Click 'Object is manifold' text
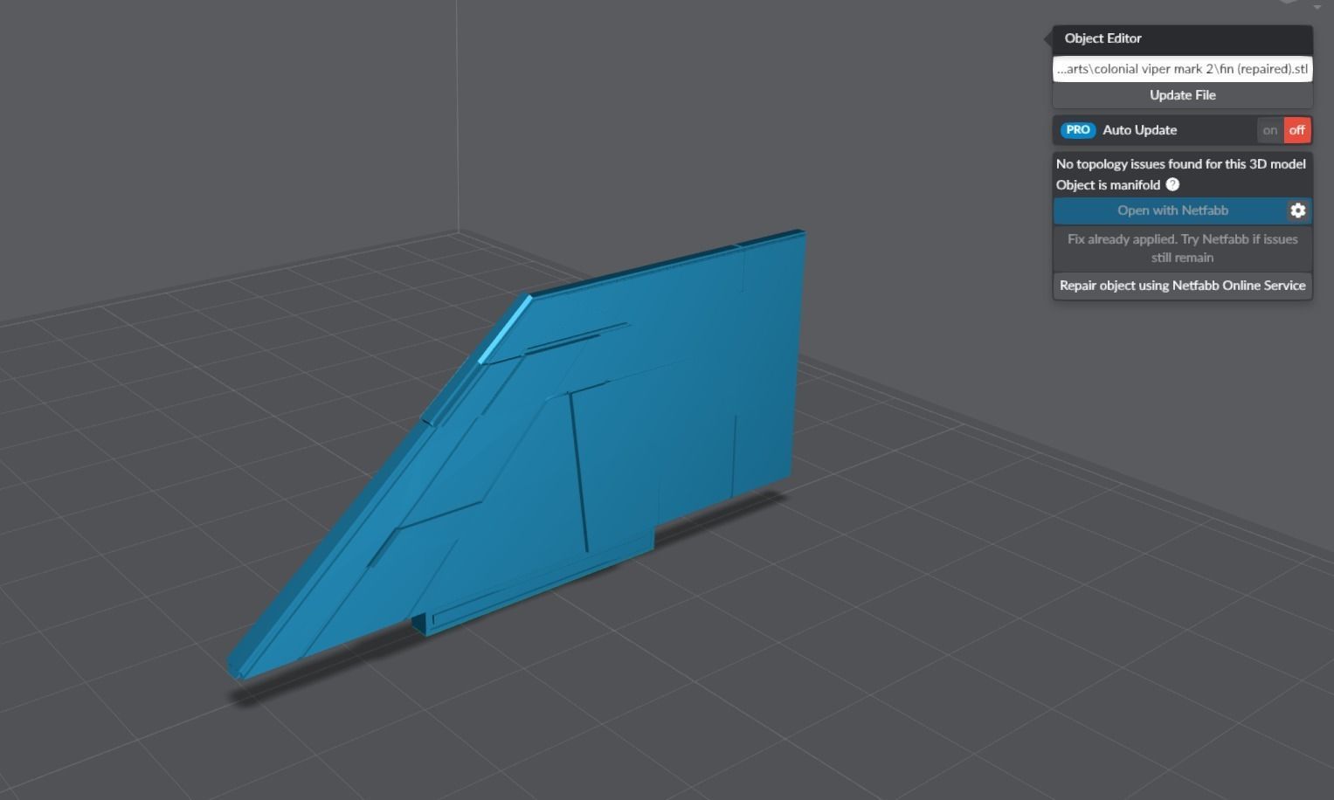 1108,185
